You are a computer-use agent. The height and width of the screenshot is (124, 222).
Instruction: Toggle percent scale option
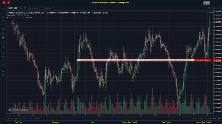point(206,118)
